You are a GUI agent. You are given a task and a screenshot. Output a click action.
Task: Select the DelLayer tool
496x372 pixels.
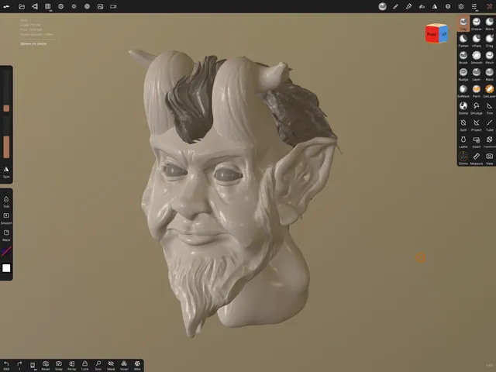pos(489,91)
